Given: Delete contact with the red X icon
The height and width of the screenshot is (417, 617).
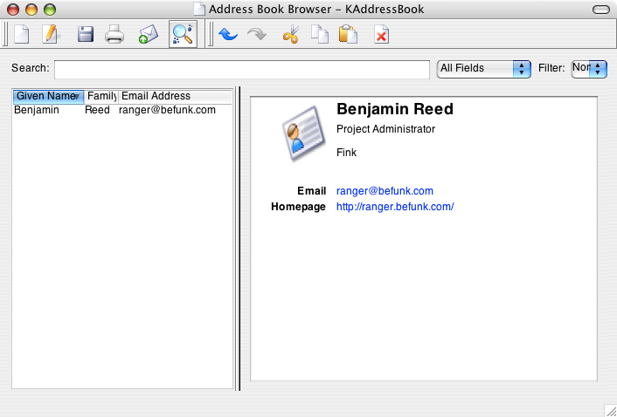Looking at the screenshot, I should tap(381, 34).
